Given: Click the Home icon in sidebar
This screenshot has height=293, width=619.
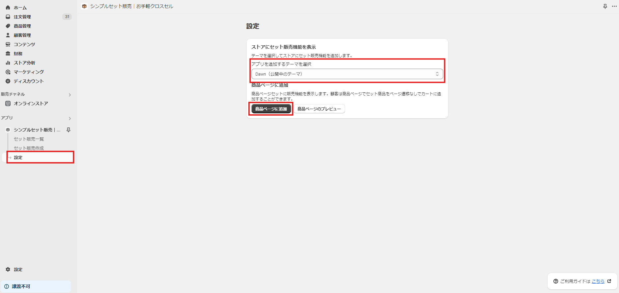Looking at the screenshot, I should click(8, 8).
